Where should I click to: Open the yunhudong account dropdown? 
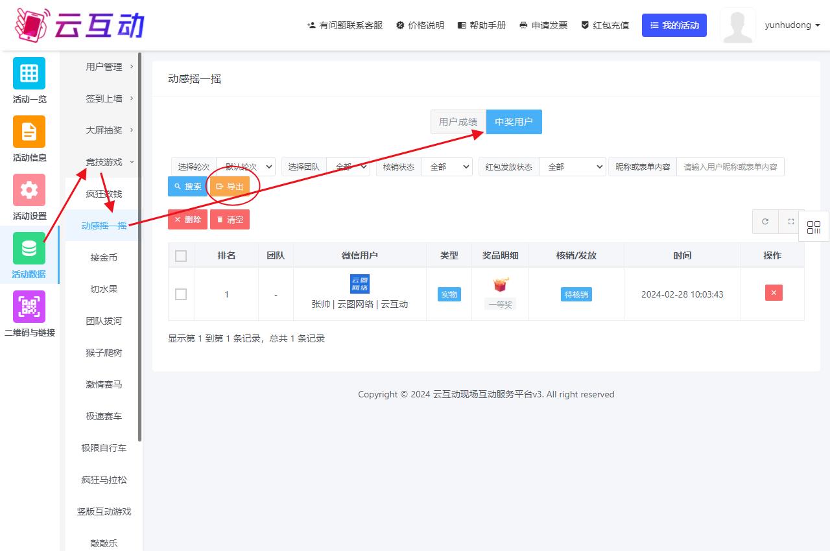(x=792, y=25)
